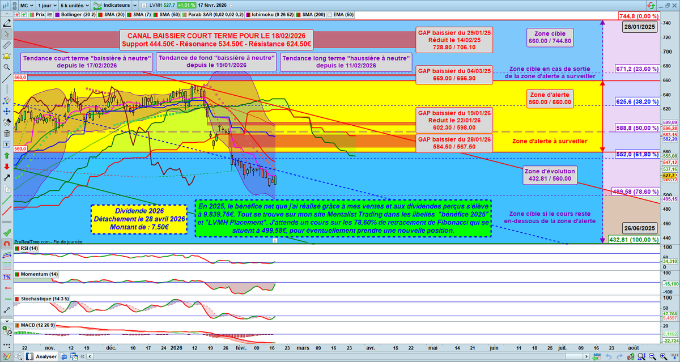Open the '5 k unités' dropdown
The height and width of the screenshot is (362, 680).
click(x=74, y=5)
